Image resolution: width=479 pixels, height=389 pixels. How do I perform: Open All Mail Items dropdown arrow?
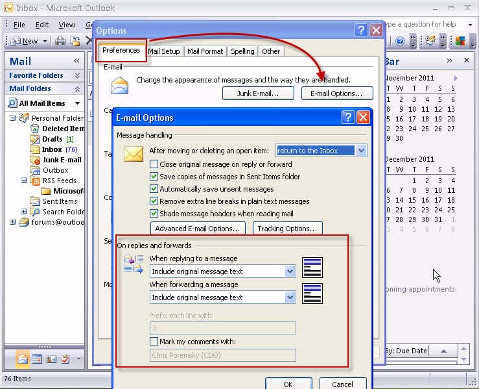click(78, 103)
